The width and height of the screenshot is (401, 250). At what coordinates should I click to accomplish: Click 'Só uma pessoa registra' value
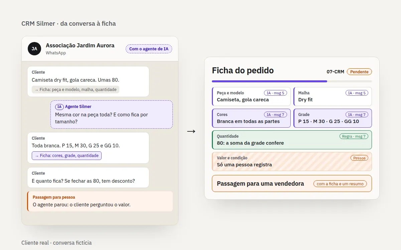(x=244, y=165)
